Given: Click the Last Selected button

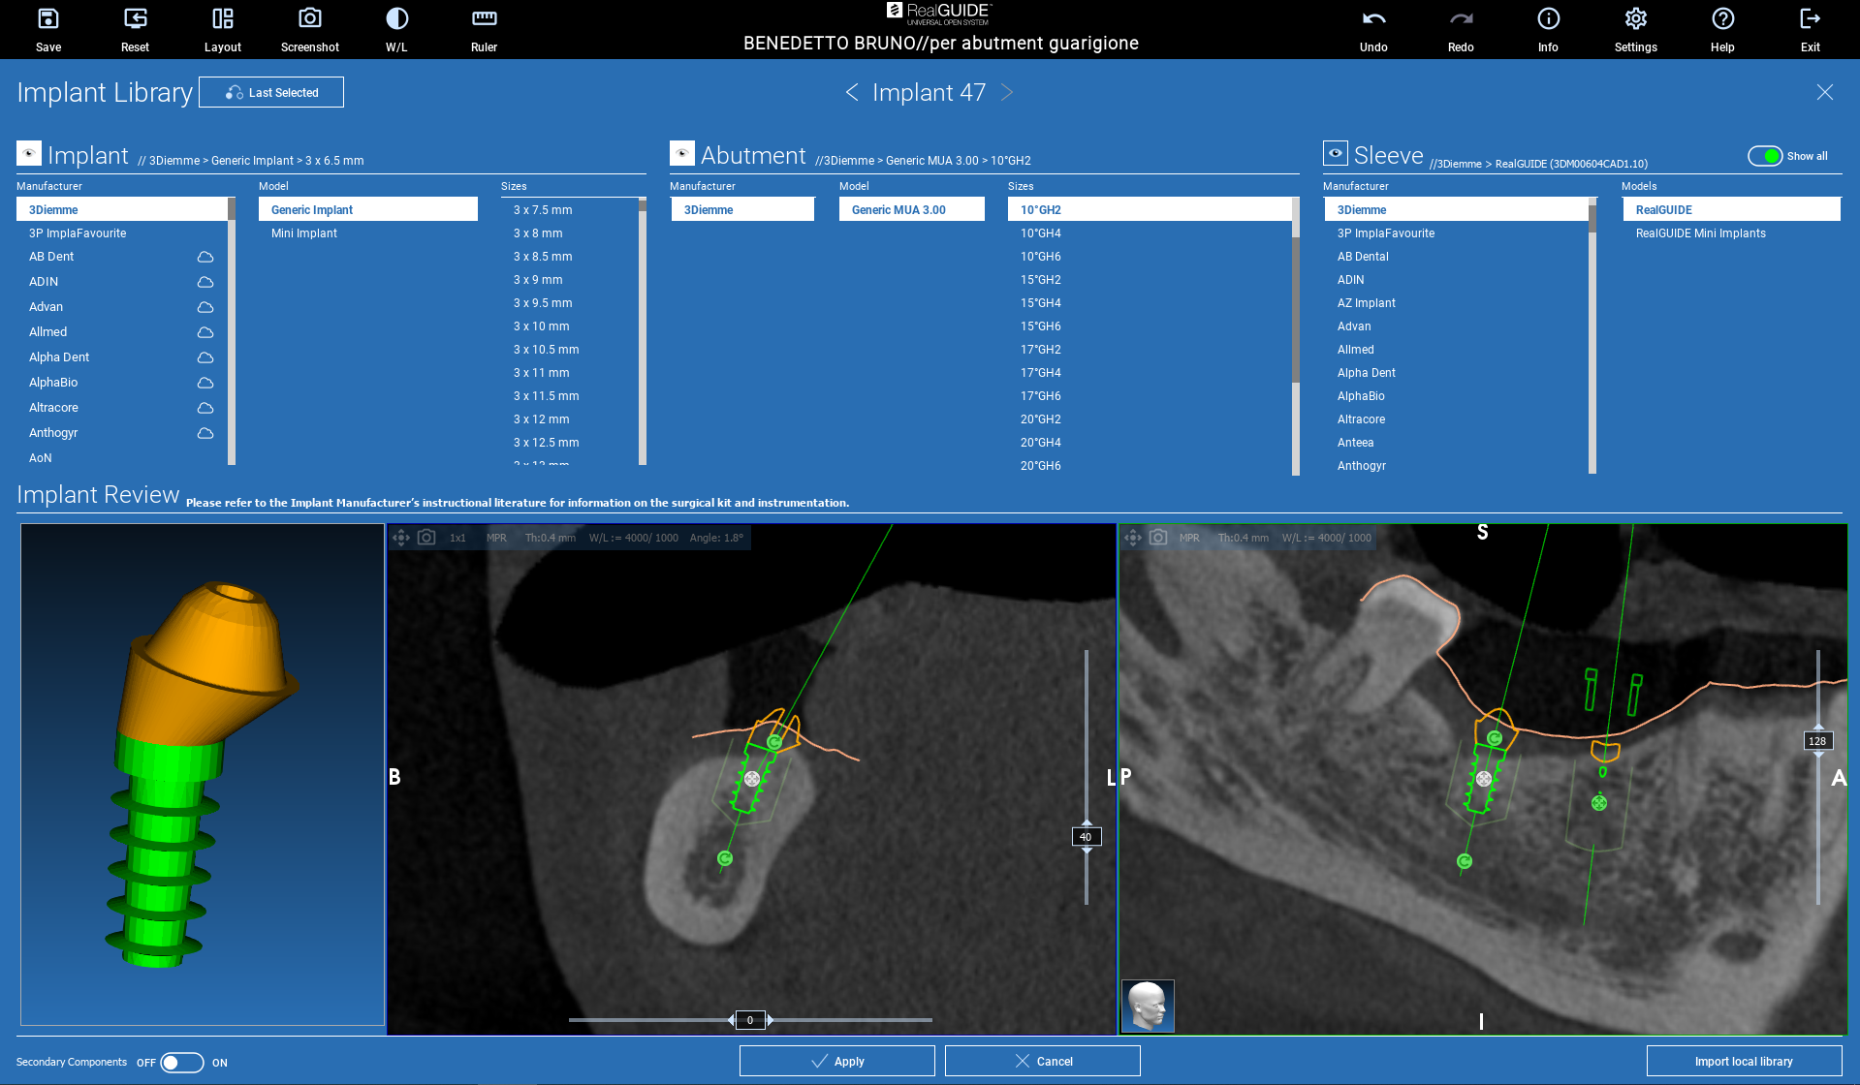Looking at the screenshot, I should 271,93.
